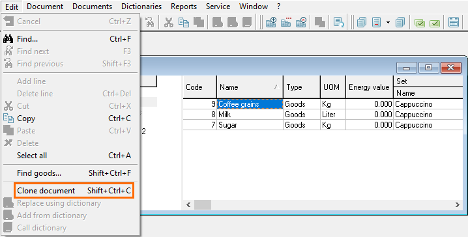468x237 pixels.
Task: Open the Reports menu
Action: pos(184,7)
